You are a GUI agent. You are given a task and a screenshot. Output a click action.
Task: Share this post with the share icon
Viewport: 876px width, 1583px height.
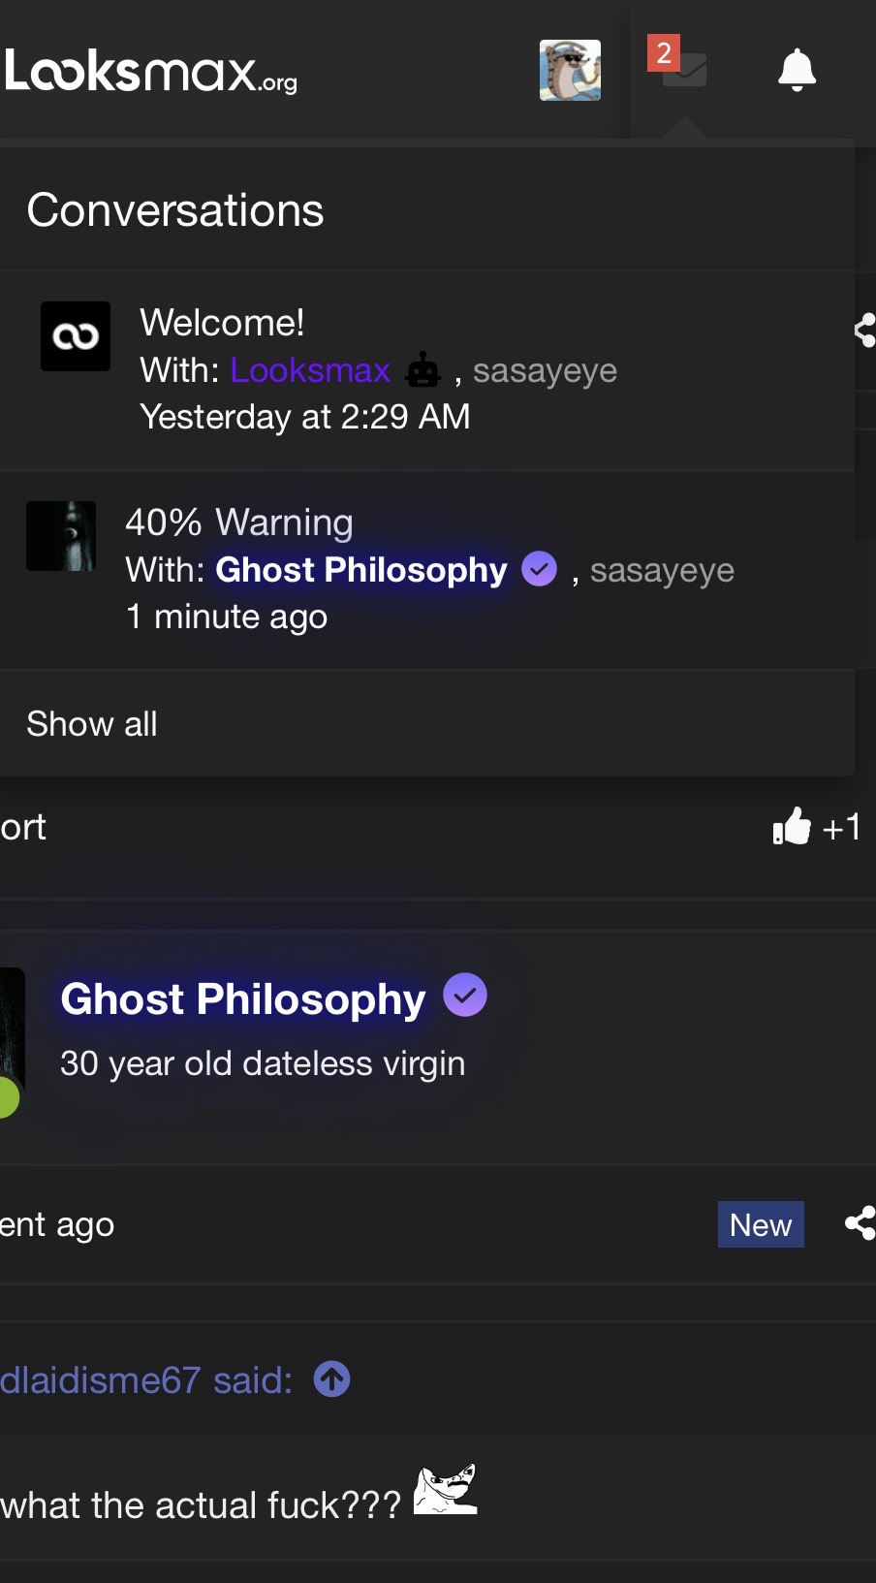tap(860, 1223)
